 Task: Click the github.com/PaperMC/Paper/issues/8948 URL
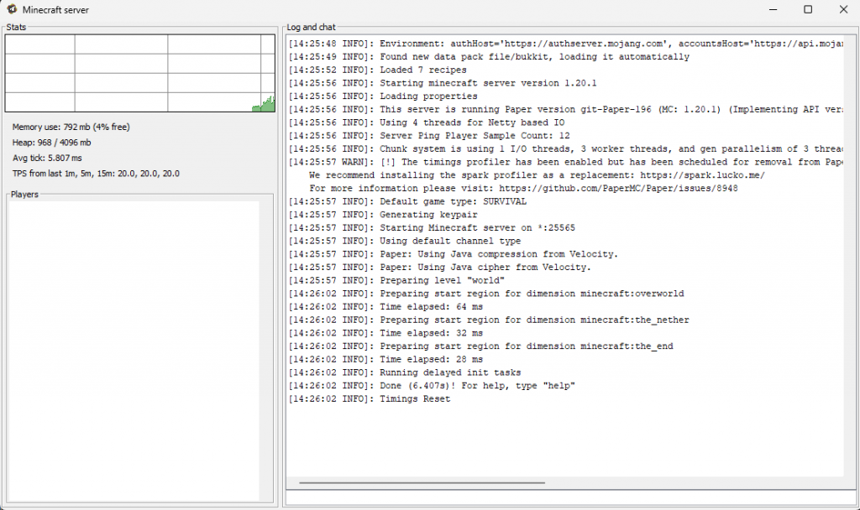(618, 189)
